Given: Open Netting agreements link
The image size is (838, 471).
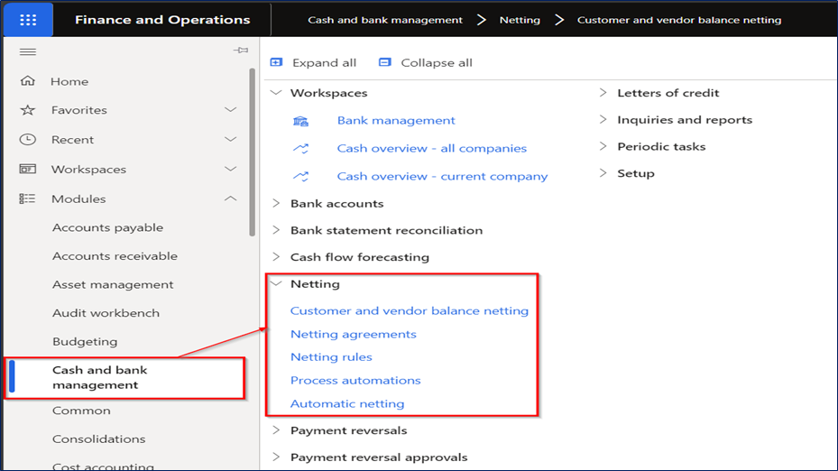Looking at the screenshot, I should [354, 334].
